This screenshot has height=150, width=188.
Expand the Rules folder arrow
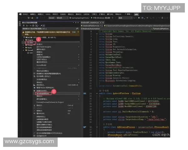tap(23, 47)
